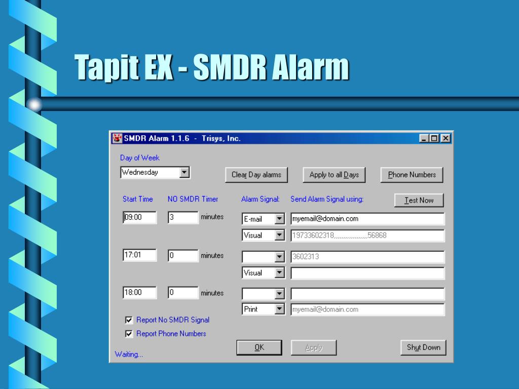Click the Waiting... status text

pos(129,354)
